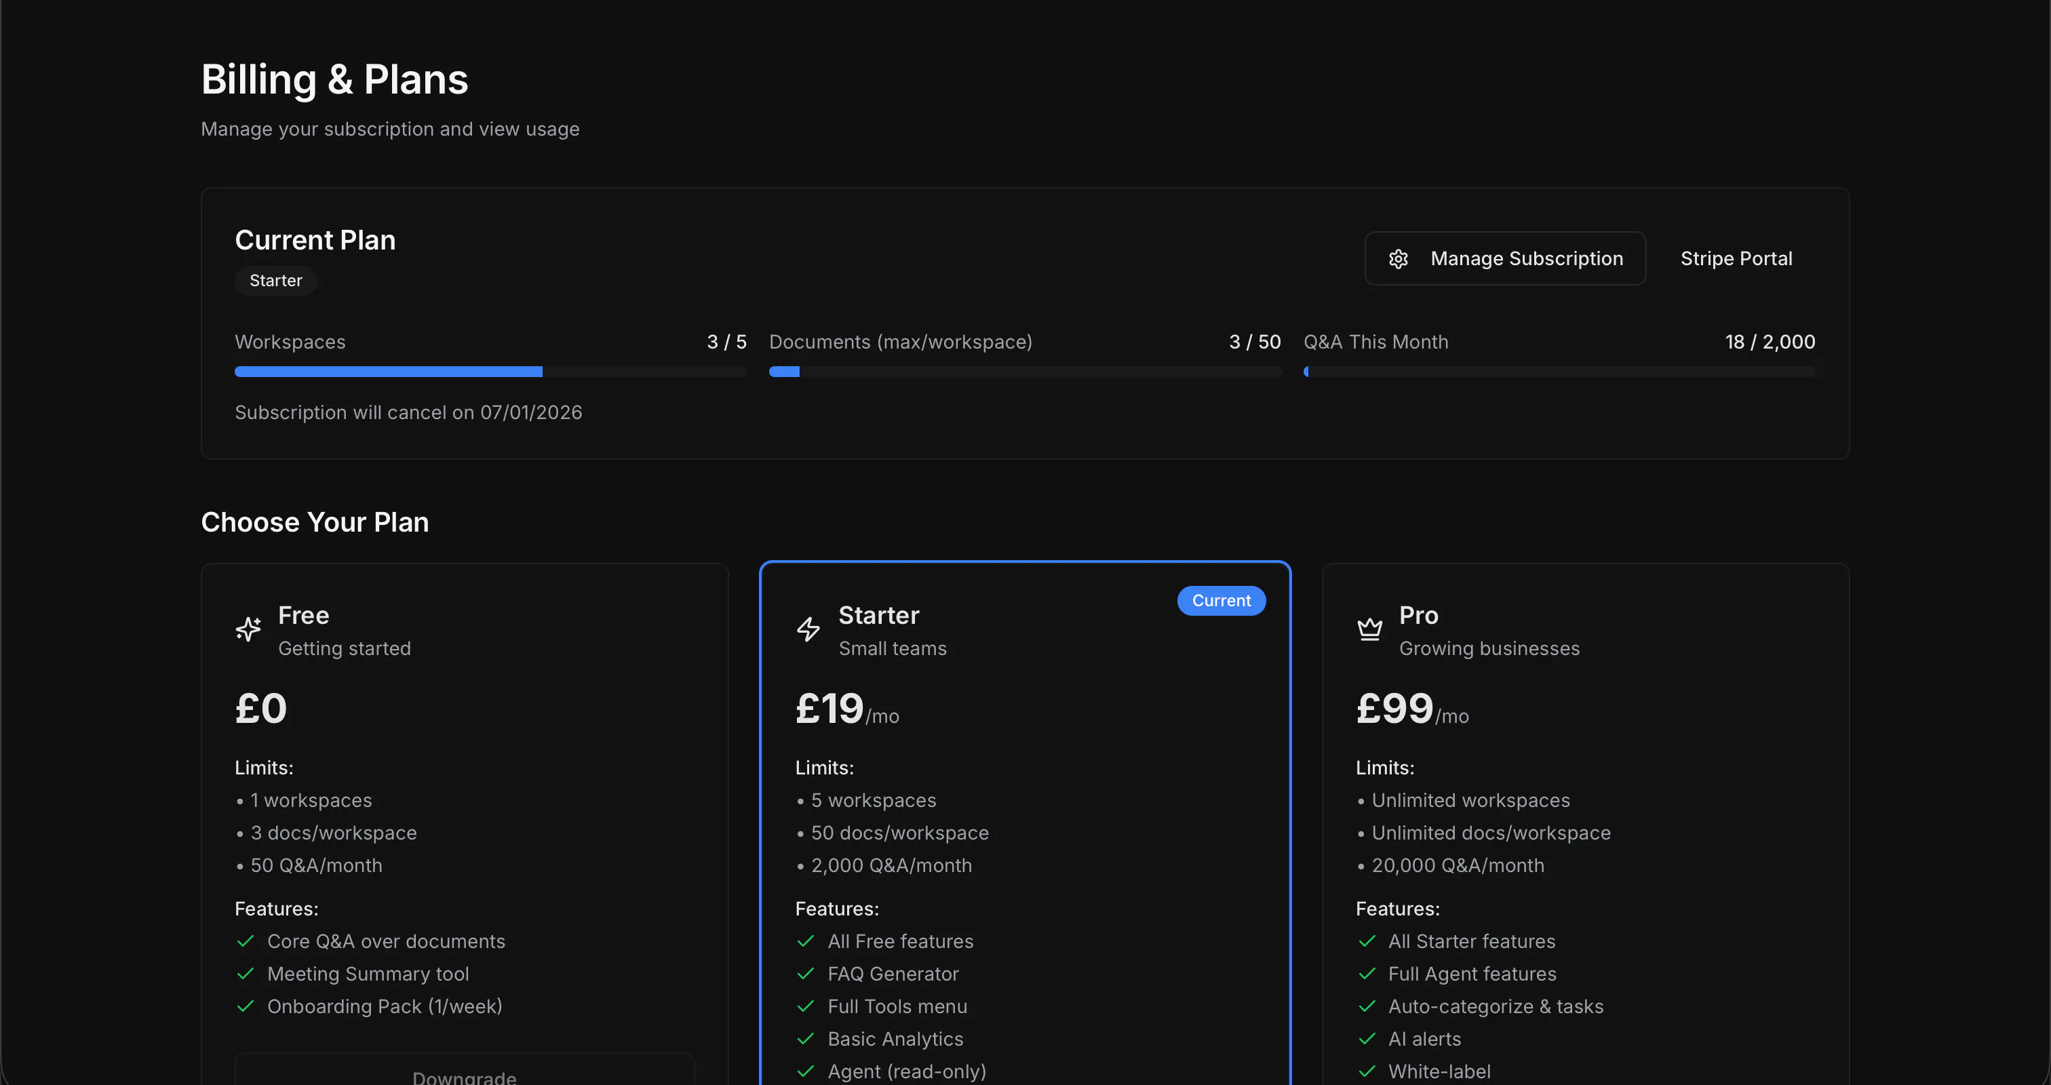Click the £99 price on Pro
Viewport: 2051px width, 1085px height.
click(1395, 708)
